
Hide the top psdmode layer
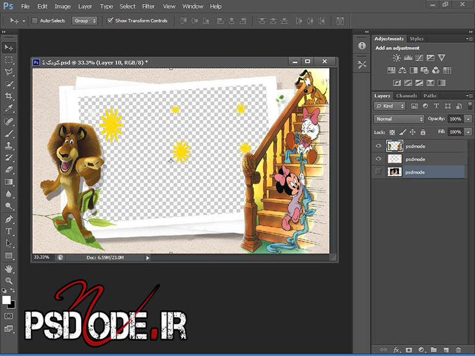click(x=379, y=146)
